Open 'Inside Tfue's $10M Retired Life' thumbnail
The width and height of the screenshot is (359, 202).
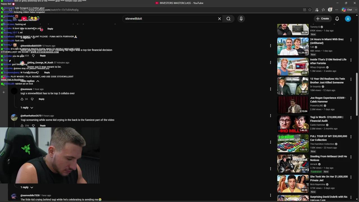pos(293,66)
